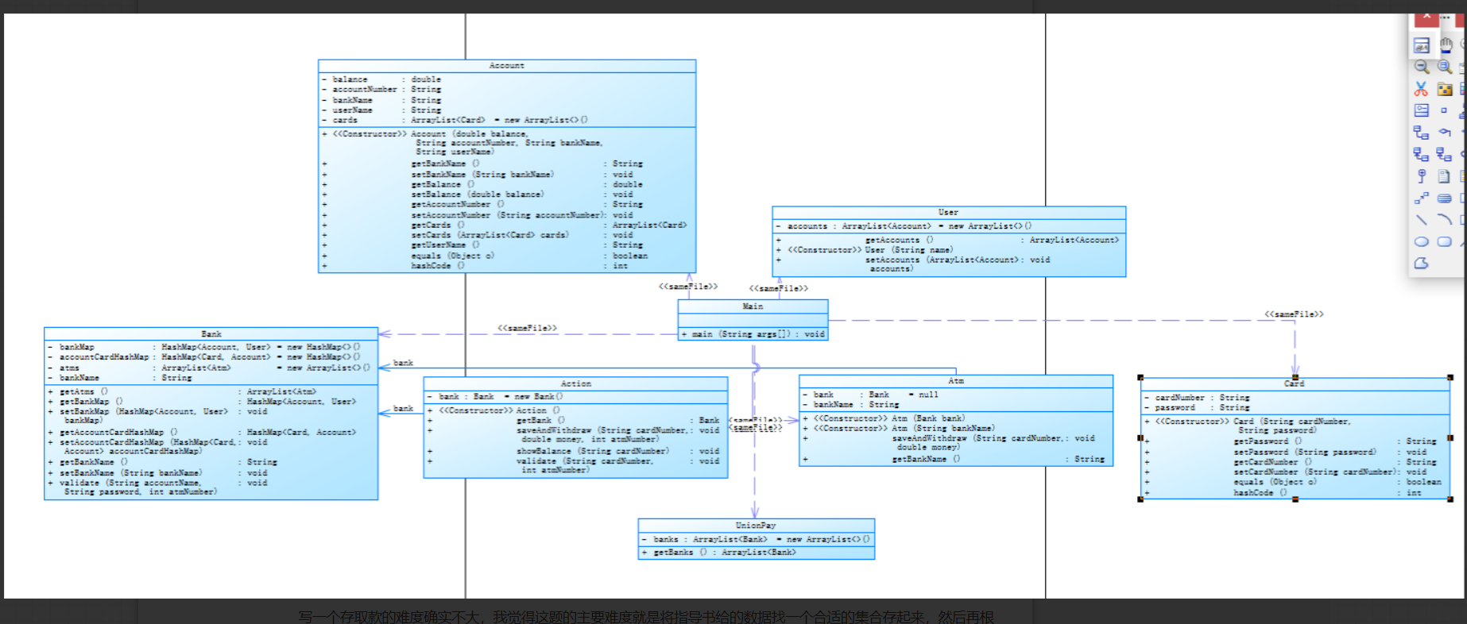Click the Action class header

576,383
